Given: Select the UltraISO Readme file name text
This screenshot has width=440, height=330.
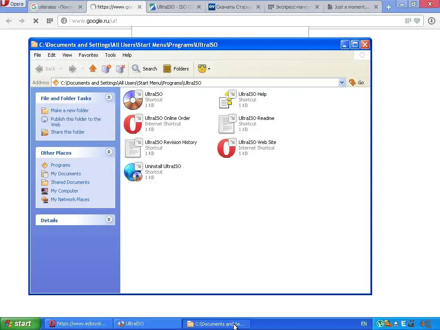Looking at the screenshot, I should [256, 118].
